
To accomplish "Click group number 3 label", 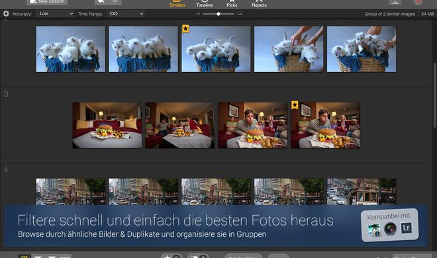I will pyautogui.click(x=6, y=94).
